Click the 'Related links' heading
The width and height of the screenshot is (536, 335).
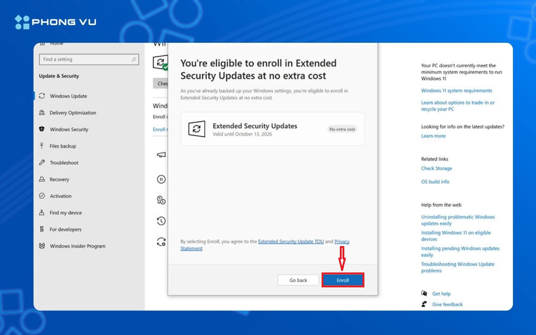(x=435, y=159)
